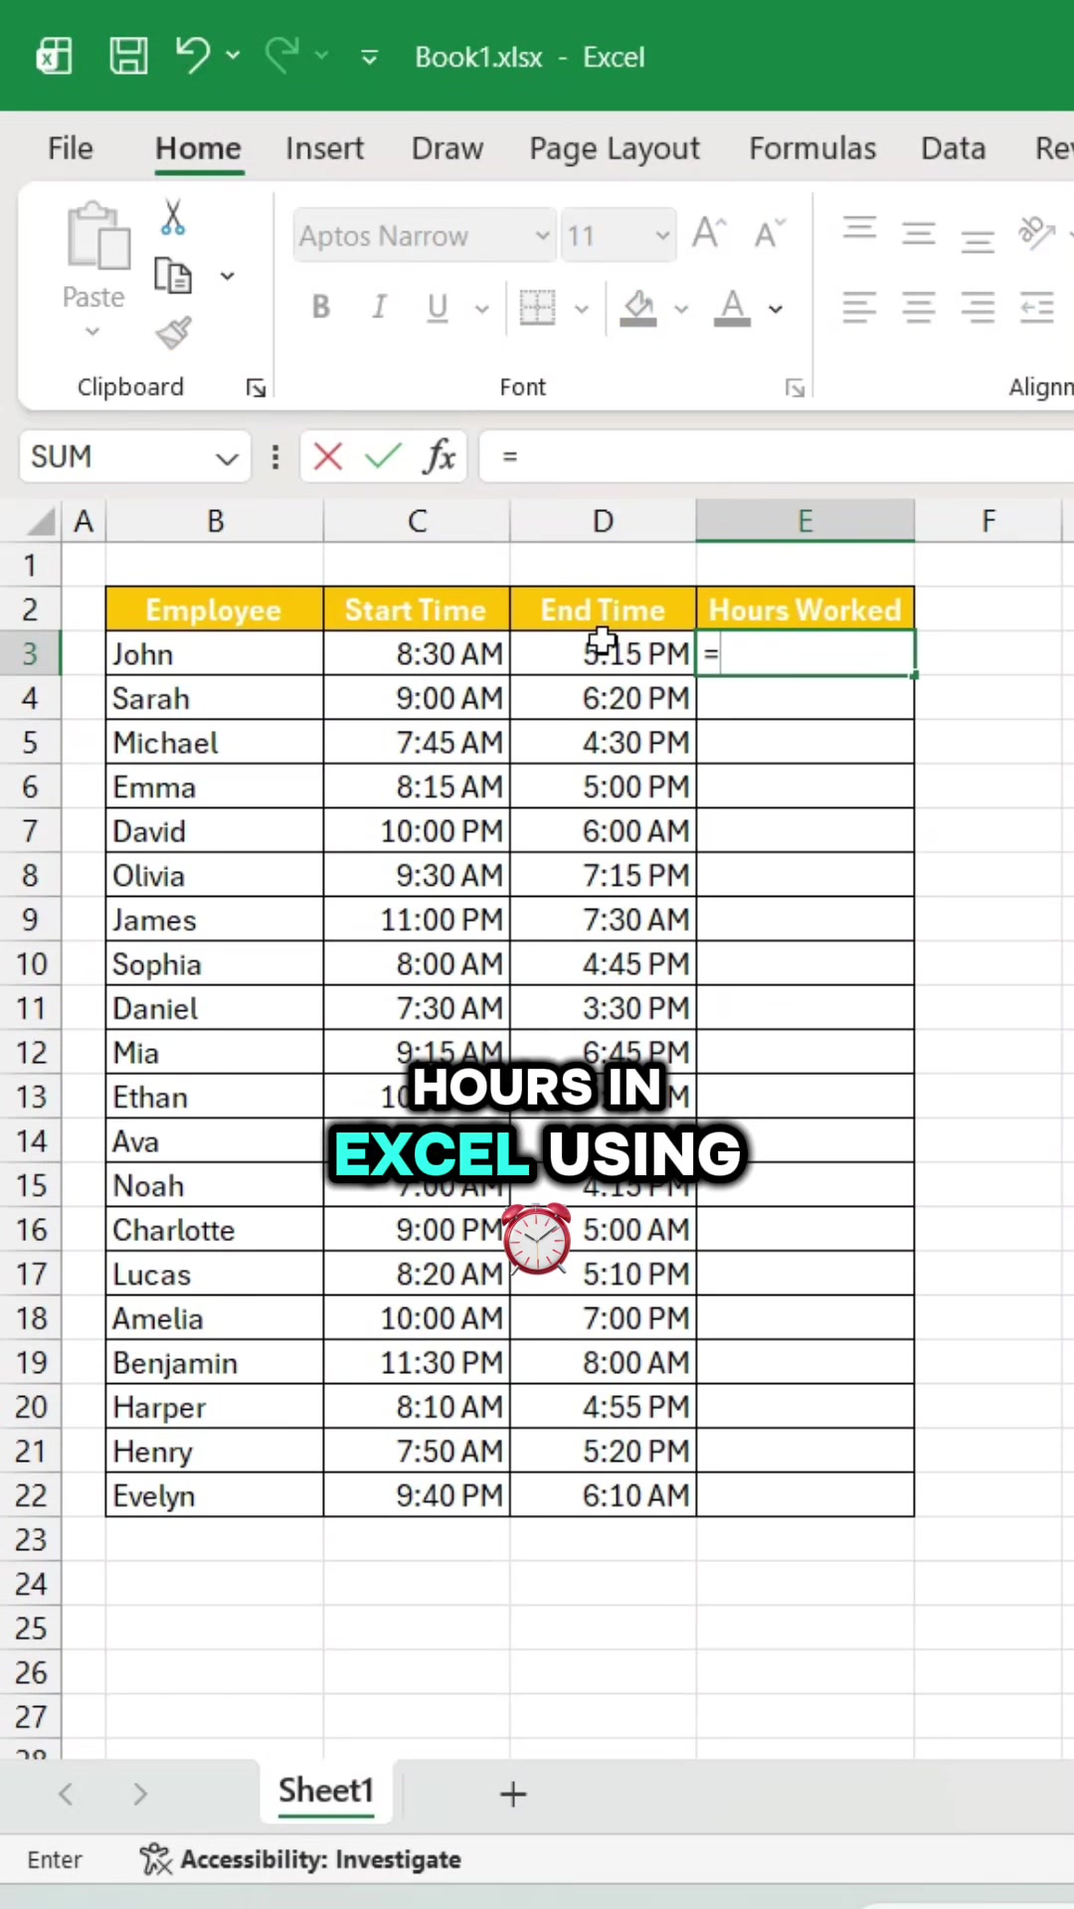The width and height of the screenshot is (1074, 1909).
Task: Select row 7 header
Action: click(x=30, y=831)
